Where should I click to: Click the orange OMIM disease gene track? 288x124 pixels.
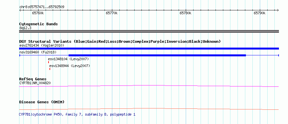tap(149, 109)
